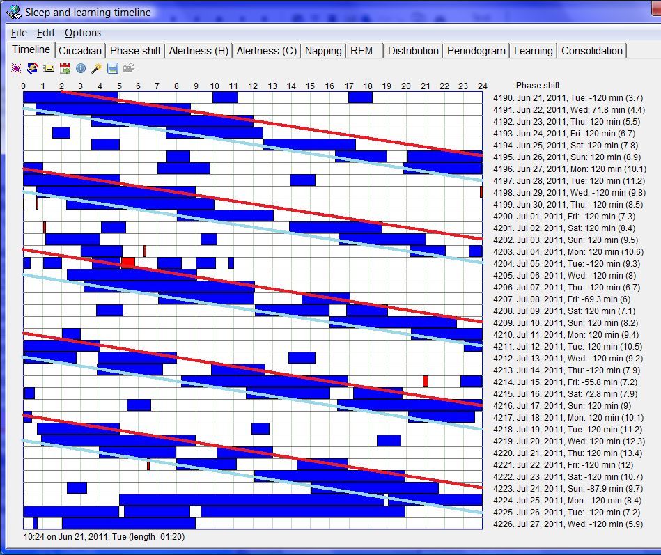
Task: Click the application icon in title bar
Action: click(13, 12)
